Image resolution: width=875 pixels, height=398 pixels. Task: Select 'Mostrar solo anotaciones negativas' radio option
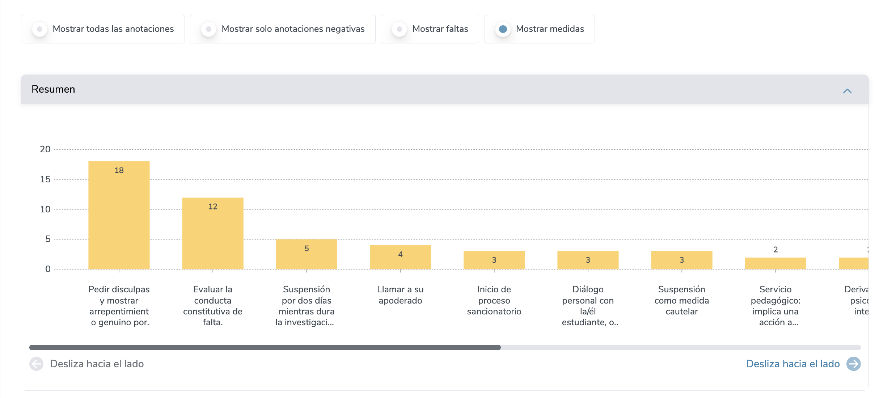[x=209, y=29]
